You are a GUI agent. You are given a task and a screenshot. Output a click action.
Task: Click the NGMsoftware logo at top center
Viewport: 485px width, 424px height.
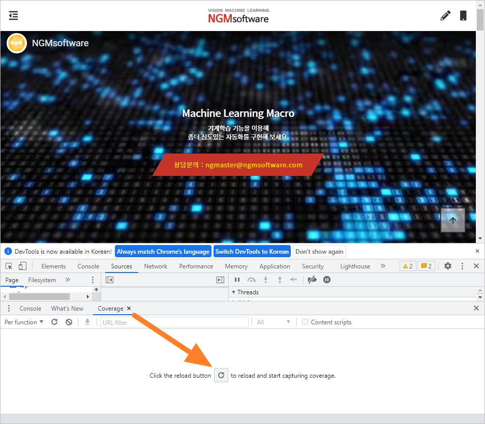[238, 16]
